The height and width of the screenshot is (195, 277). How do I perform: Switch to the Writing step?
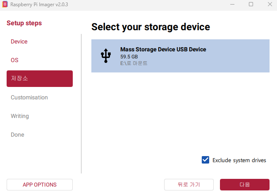[x=20, y=116]
